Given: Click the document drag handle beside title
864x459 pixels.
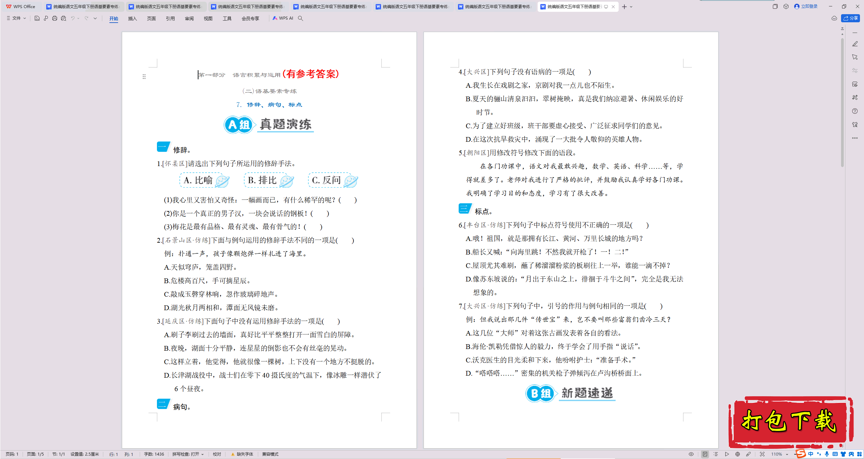Looking at the screenshot, I should pyautogui.click(x=144, y=77).
